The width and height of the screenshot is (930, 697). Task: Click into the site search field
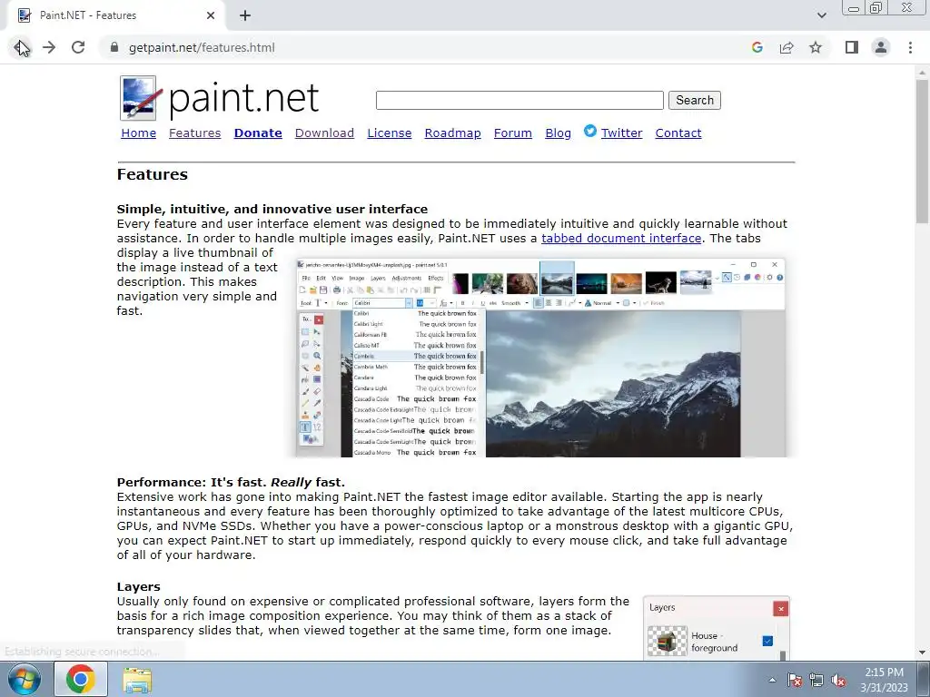pyautogui.click(x=519, y=100)
